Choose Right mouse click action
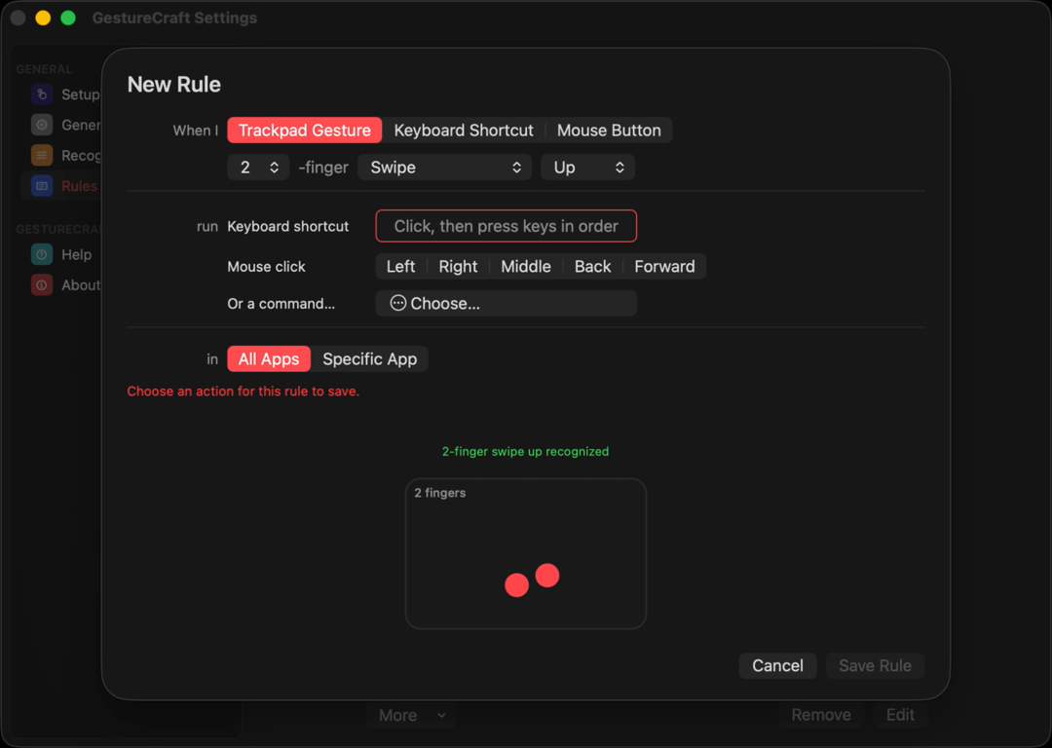This screenshot has height=748, width=1052. (x=458, y=266)
